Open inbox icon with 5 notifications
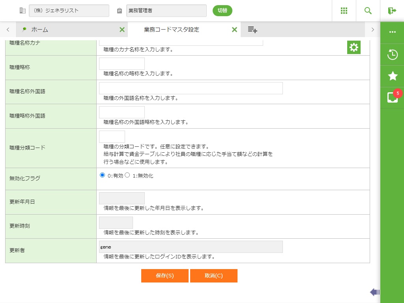The width and height of the screenshot is (404, 303). pos(392,97)
